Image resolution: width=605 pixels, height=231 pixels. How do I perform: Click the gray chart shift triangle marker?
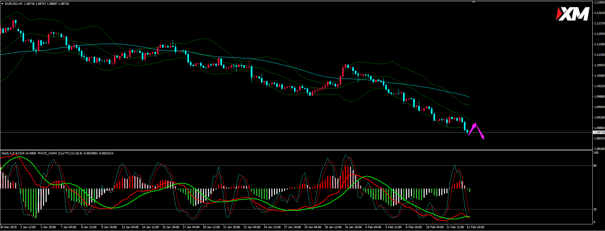473,2
